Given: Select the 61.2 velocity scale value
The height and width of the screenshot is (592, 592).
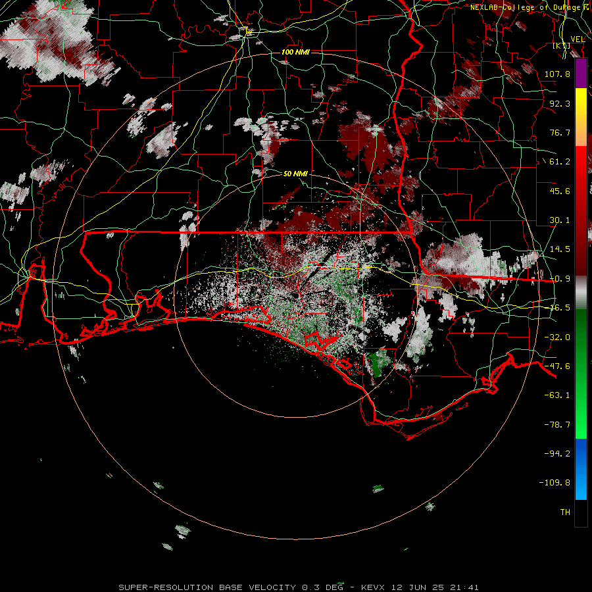Looking at the screenshot, I should tap(560, 162).
